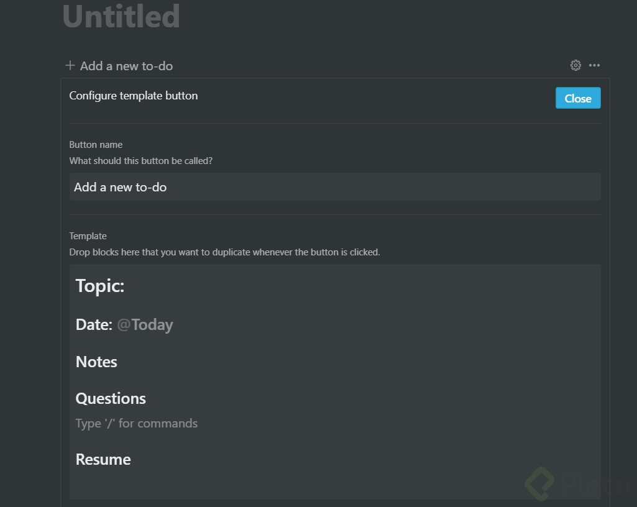Open the three-dot more options menu
This screenshot has height=507, width=637.
point(595,65)
